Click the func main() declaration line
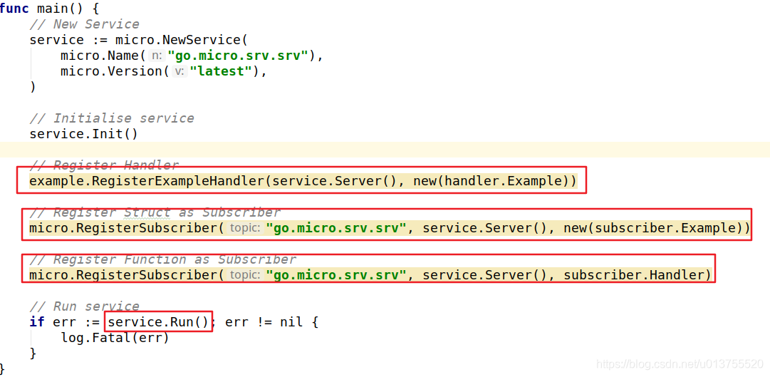Viewport: 770px width, 377px height. (50, 9)
